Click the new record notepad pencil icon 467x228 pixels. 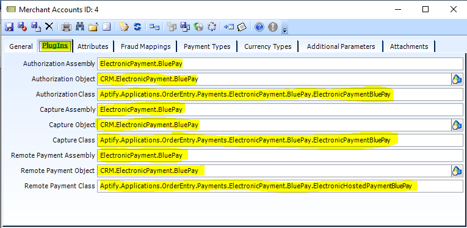123,27
